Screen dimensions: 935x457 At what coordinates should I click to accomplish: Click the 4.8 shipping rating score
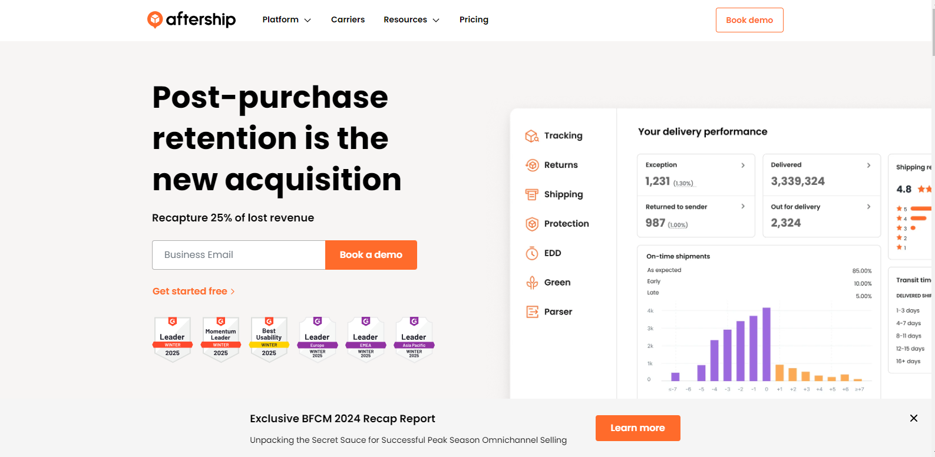click(904, 190)
